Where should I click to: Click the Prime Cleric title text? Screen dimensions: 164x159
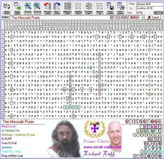pyautogui.click(x=96, y=141)
